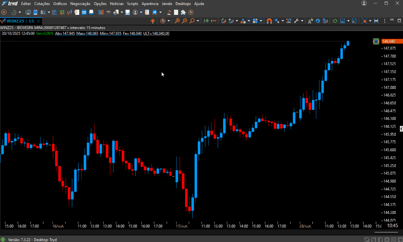Click the blue ID icon
Screen dimensions: 403x242
pos(84,12)
